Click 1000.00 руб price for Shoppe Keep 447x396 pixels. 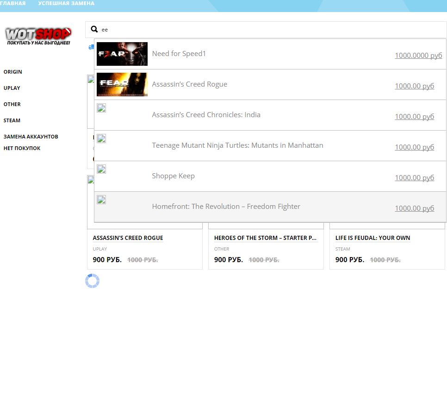(415, 177)
